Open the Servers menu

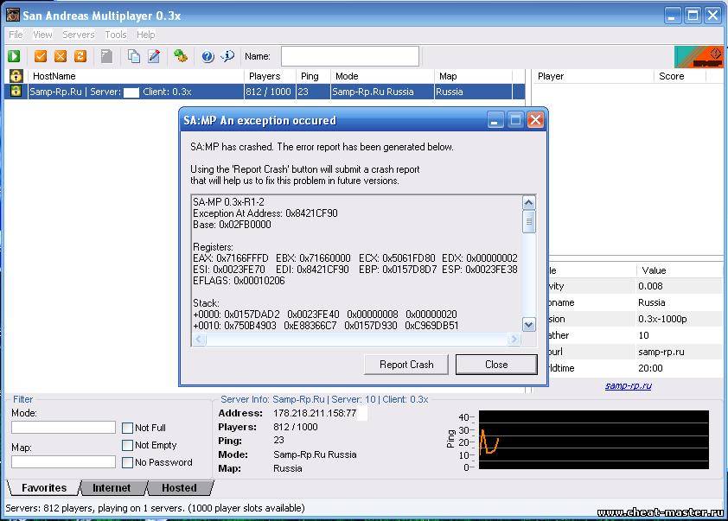click(79, 35)
